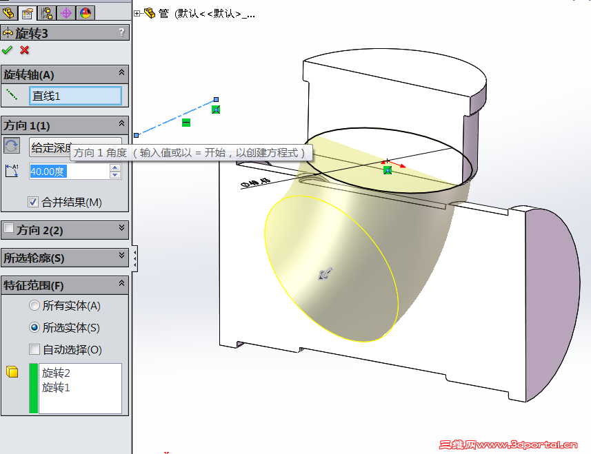Open the FeatureManager design tree tab
The image size is (591, 454).
pyautogui.click(x=9, y=13)
